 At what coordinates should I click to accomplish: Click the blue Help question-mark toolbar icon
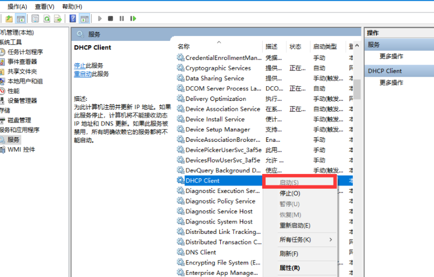(x=73, y=19)
